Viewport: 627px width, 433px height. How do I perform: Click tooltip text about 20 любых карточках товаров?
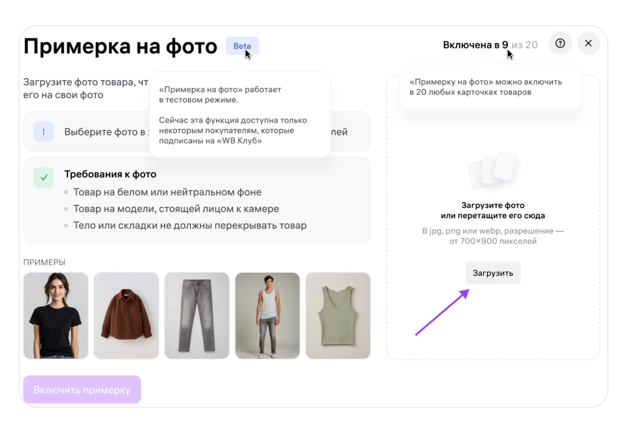coord(486,87)
